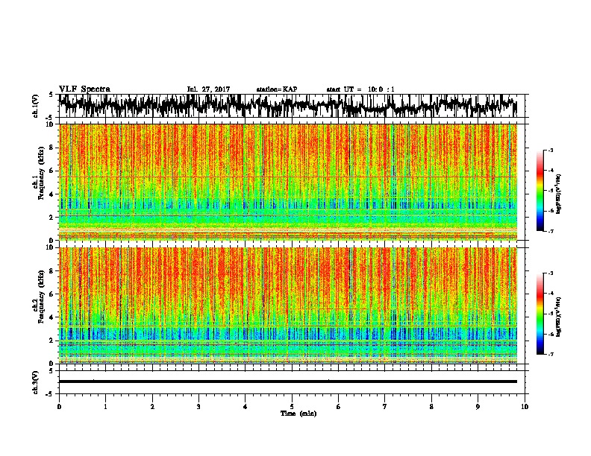Click inside the ch.2 spectrogram panel
Viewport: 591px width, 456px height.
288,305
